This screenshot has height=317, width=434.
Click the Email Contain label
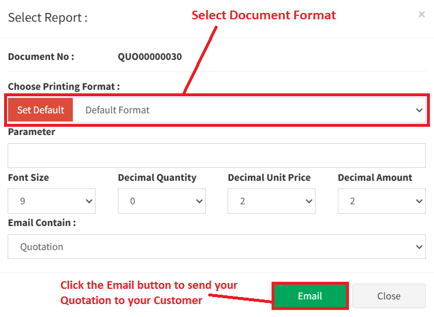point(42,223)
